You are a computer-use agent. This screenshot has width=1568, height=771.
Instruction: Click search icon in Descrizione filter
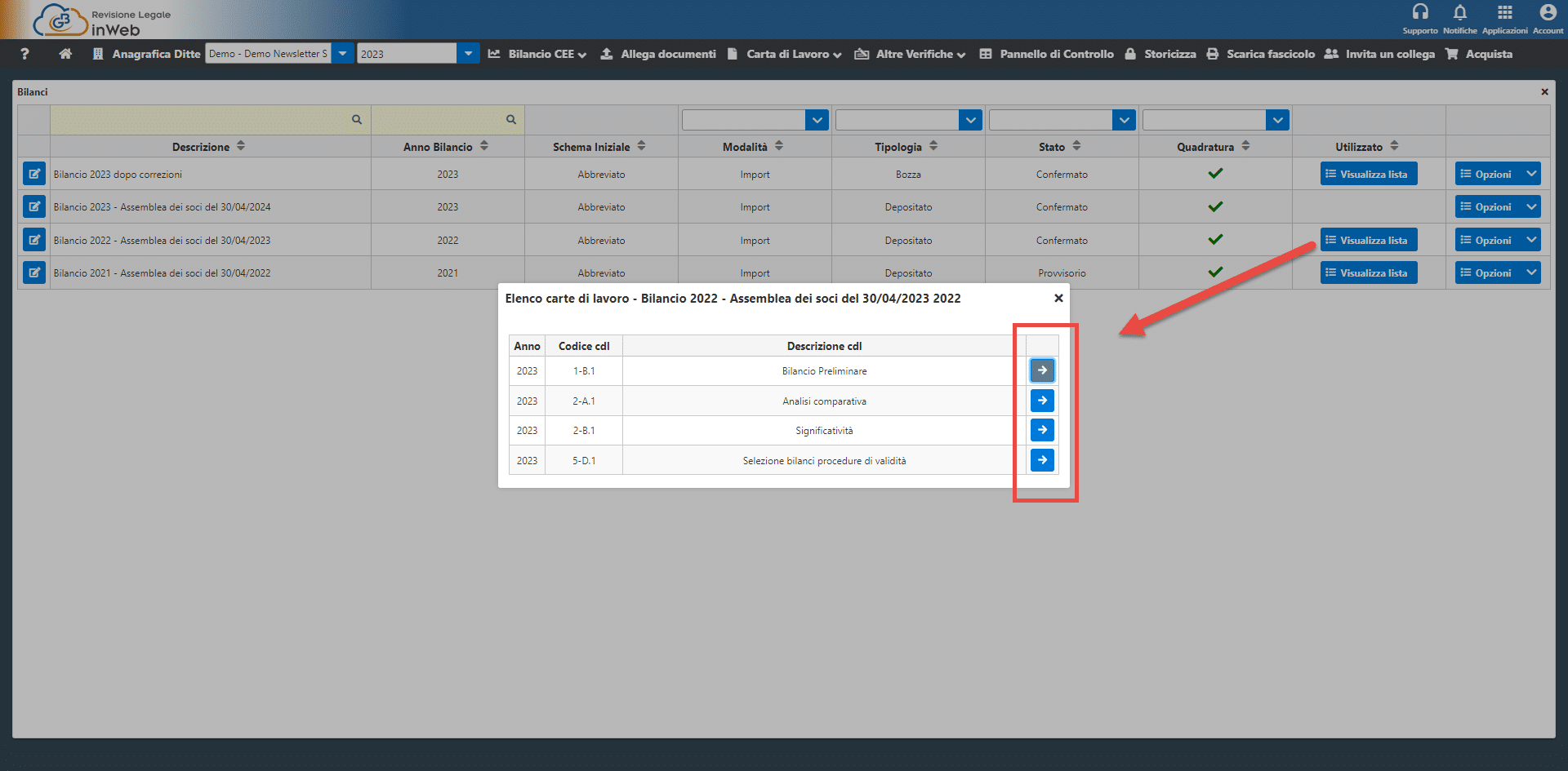click(357, 119)
